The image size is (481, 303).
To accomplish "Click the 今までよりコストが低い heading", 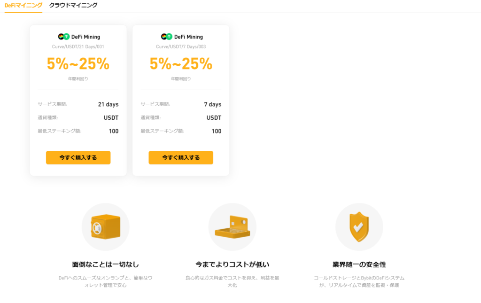I will point(233,264).
